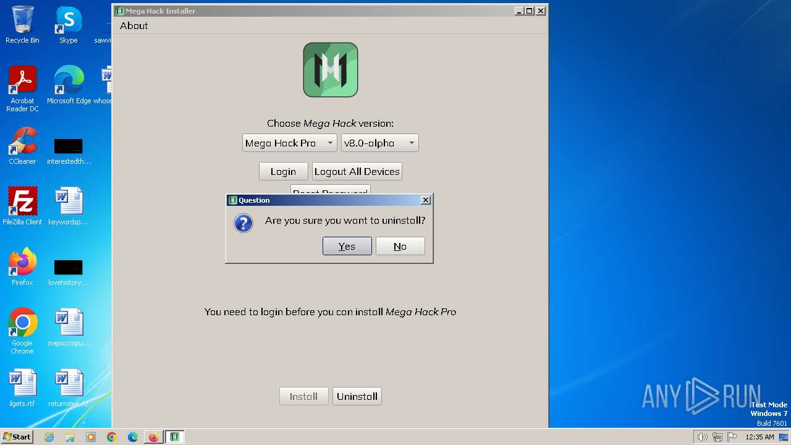Image resolution: width=791 pixels, height=445 pixels.
Task: Select Mega Hack Installer taskbar button
Action: pyautogui.click(x=175, y=437)
